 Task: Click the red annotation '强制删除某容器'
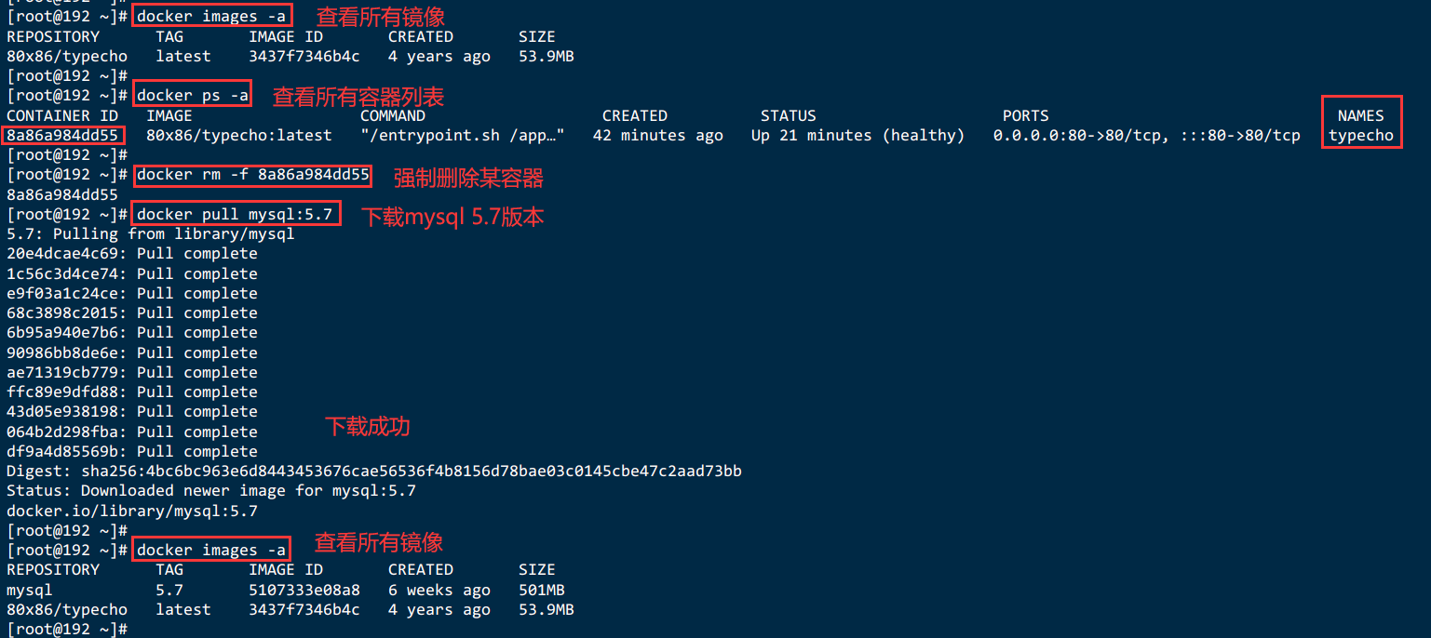tap(468, 177)
